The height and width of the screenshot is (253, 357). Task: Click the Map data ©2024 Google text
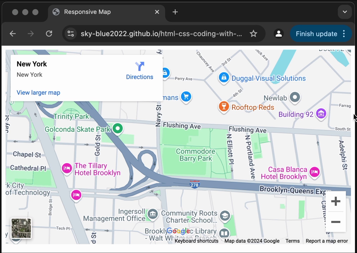252,241
